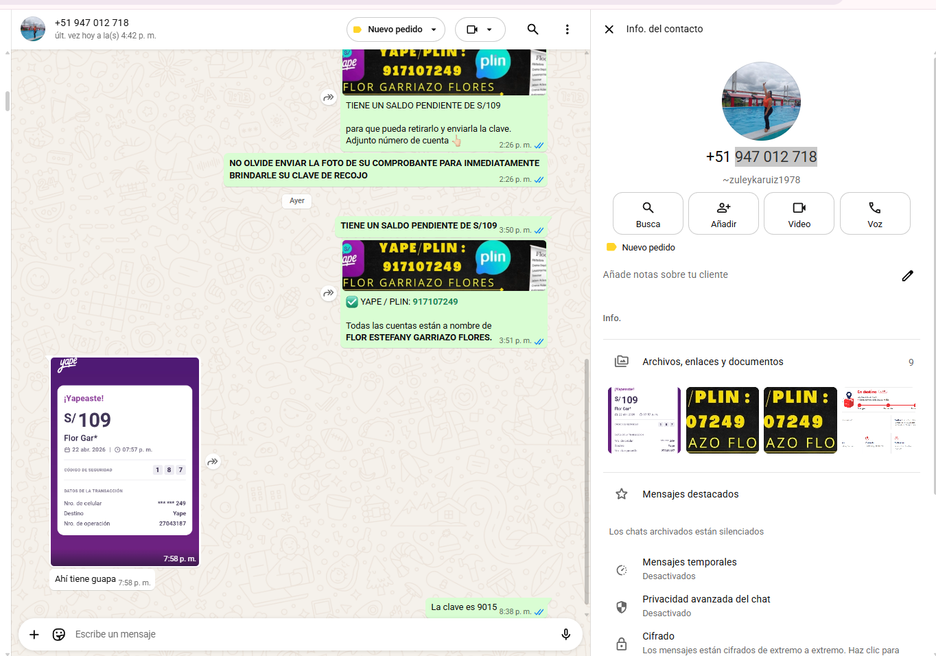This screenshot has height=656, width=936.
Task: Open Mensajes destacados
Action: click(690, 494)
